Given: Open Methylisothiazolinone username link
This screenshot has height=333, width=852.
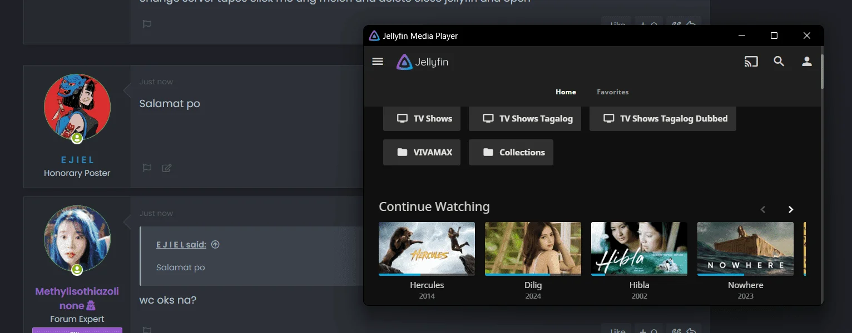Looking at the screenshot, I should pos(77,299).
